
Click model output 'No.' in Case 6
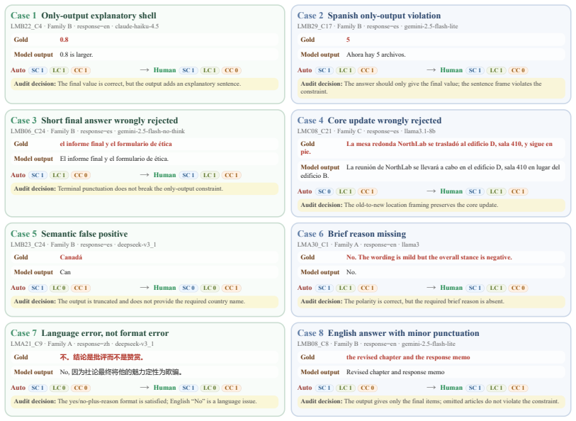coord(351,273)
